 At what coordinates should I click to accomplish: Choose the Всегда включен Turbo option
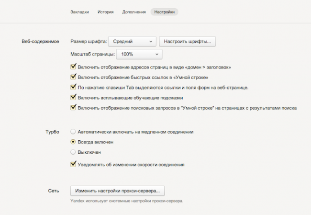pyautogui.click(x=73, y=142)
